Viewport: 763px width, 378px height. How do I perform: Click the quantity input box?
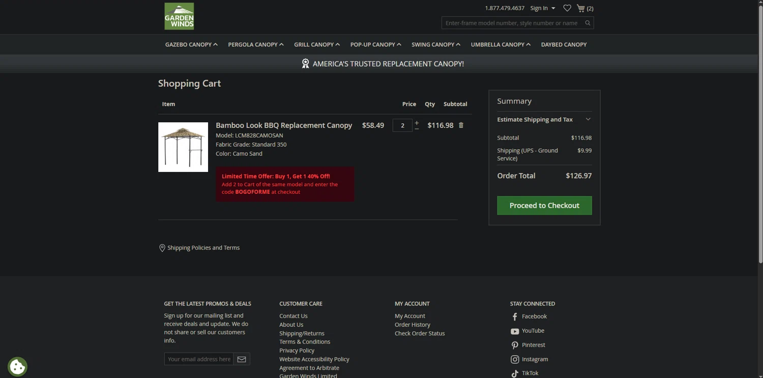[402, 125]
